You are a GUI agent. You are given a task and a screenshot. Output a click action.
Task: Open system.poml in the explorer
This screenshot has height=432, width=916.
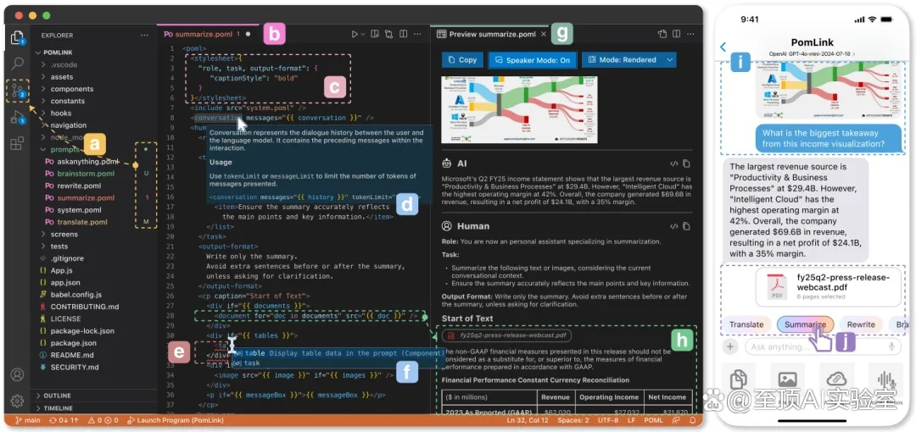(79, 210)
